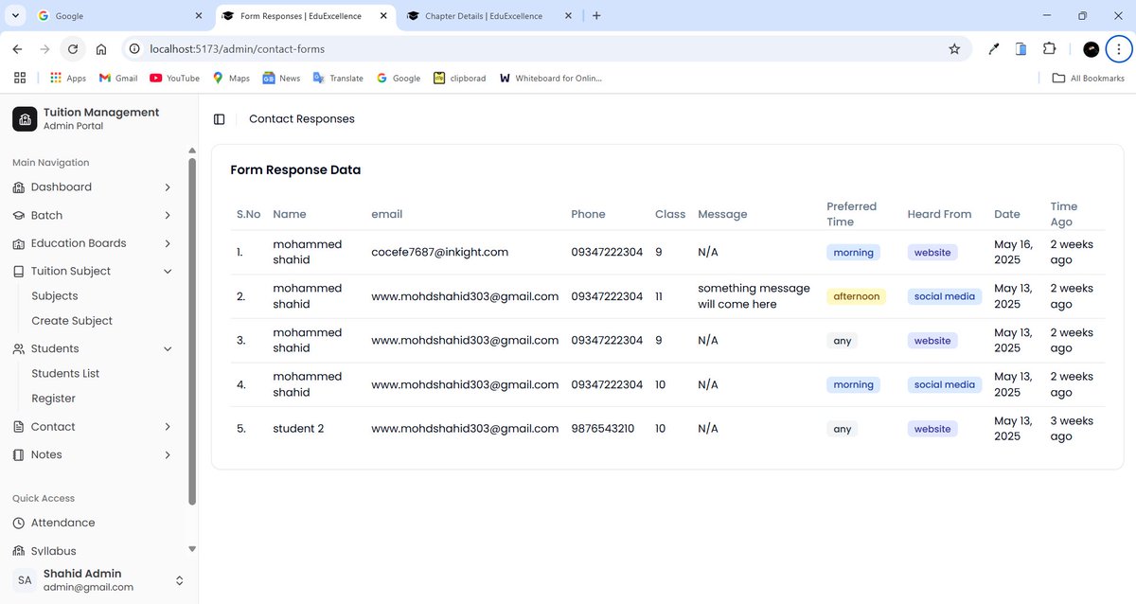Expand the Dashboard section chevron
Image resolution: width=1136 pixels, height=604 pixels.
point(168,187)
